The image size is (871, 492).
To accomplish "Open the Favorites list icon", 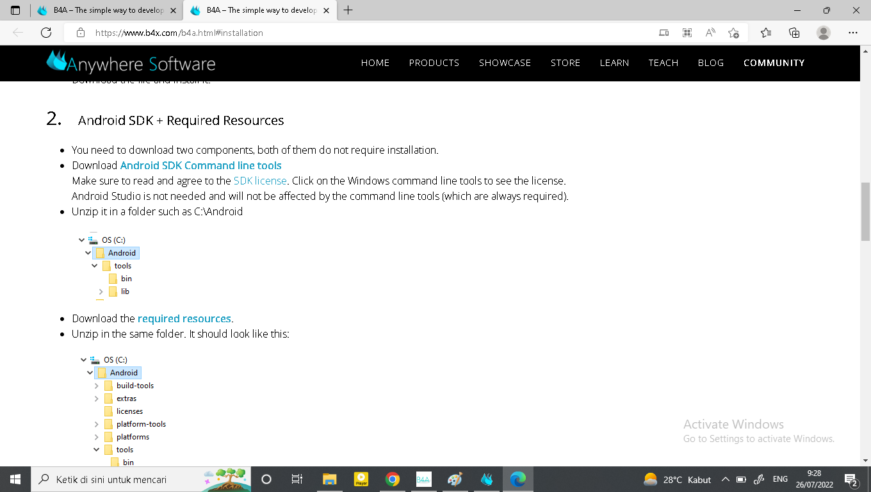I will [x=766, y=33].
